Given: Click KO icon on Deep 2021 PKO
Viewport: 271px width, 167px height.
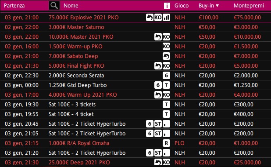Looking at the screenshot, I should [166, 162].
